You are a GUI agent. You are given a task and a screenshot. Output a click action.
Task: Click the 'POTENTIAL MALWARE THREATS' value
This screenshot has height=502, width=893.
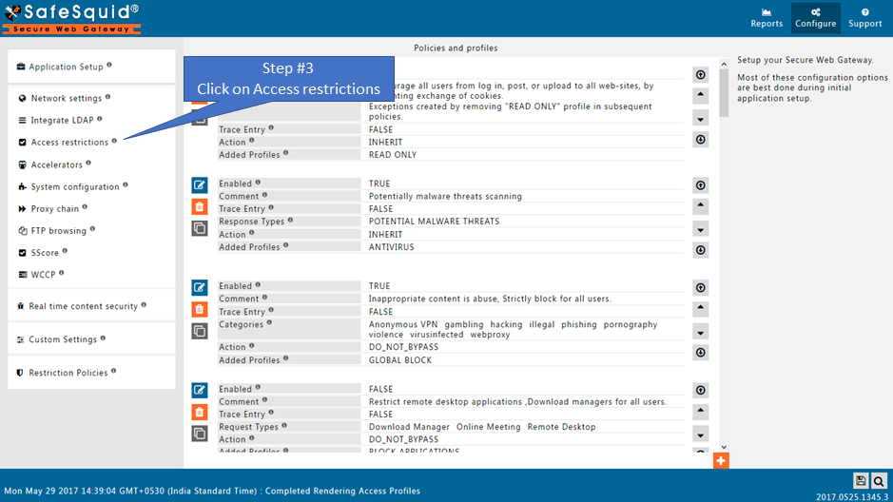coord(434,222)
